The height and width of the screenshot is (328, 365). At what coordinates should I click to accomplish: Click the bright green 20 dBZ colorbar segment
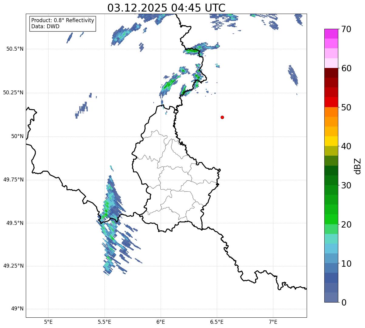331,219
